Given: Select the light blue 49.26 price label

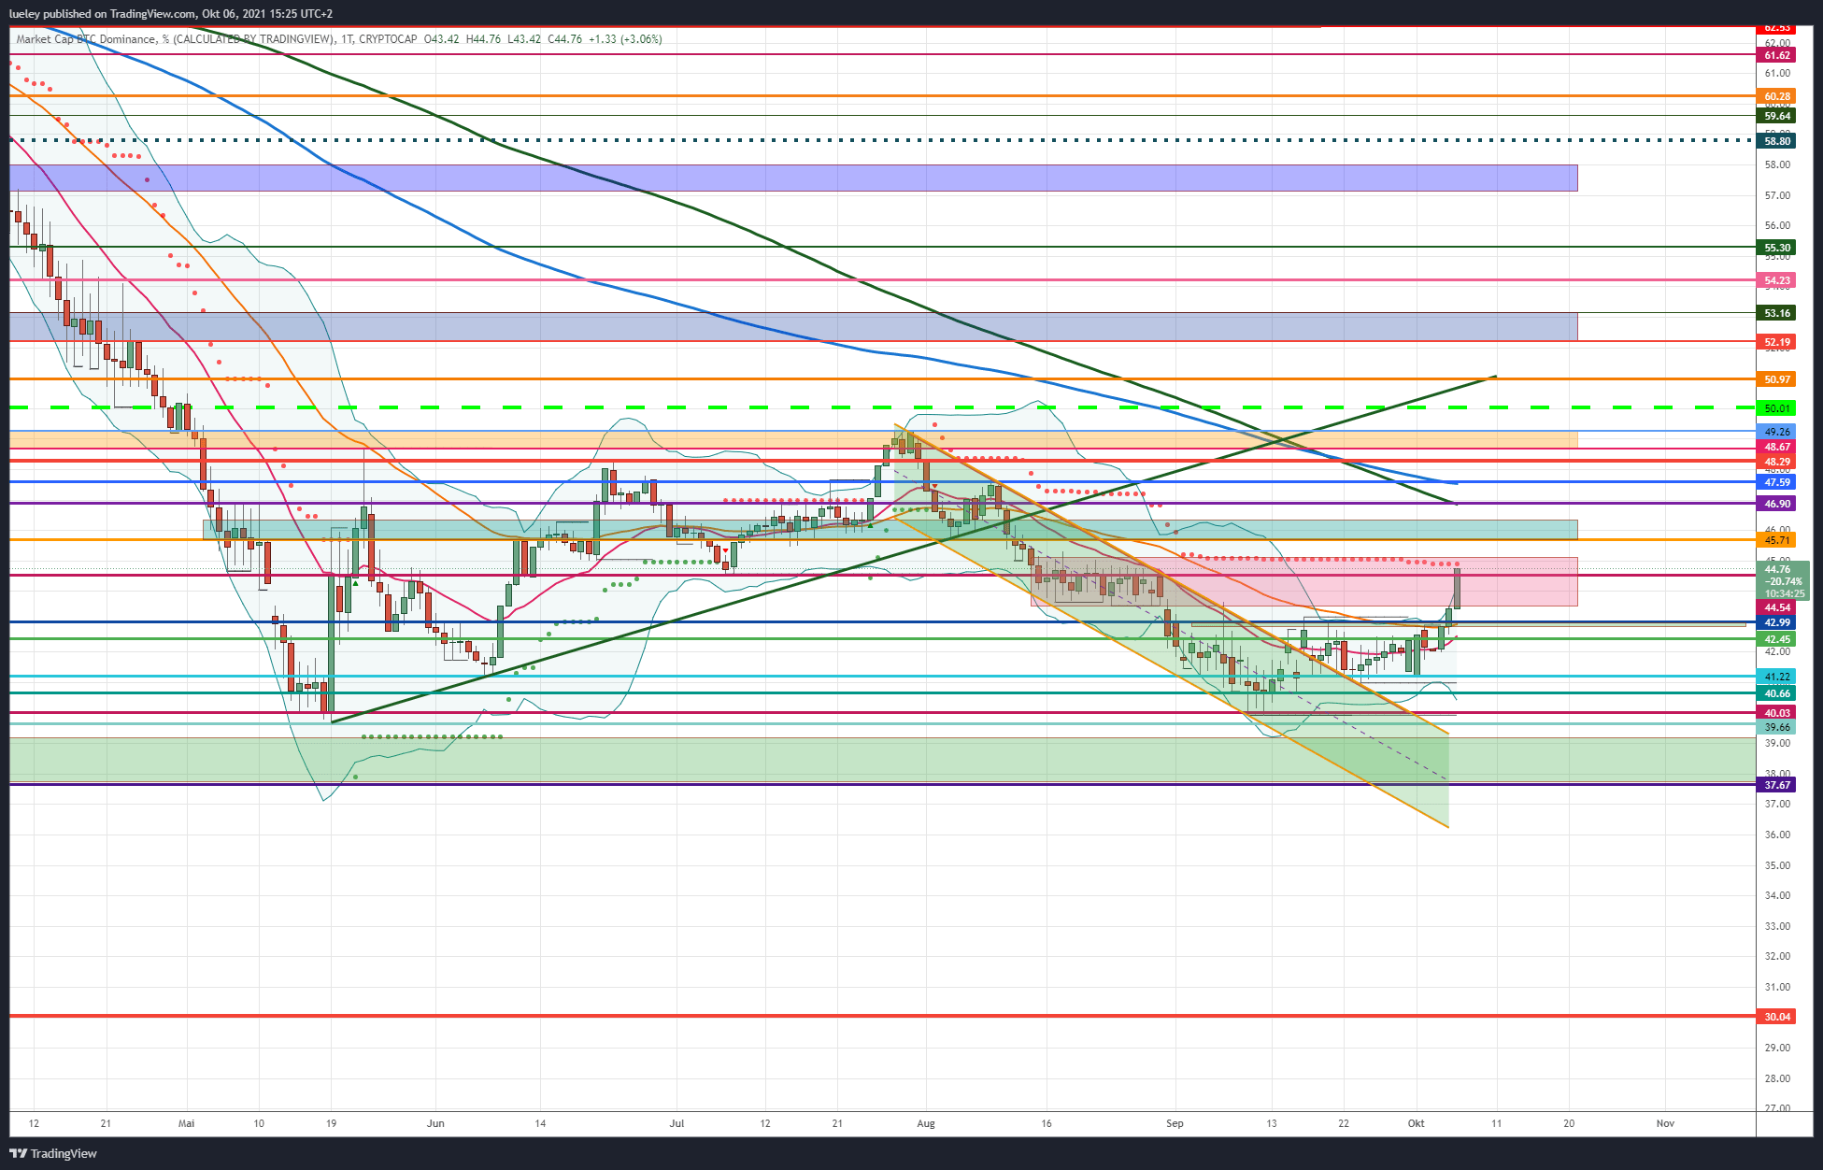Looking at the screenshot, I should point(1776,432).
